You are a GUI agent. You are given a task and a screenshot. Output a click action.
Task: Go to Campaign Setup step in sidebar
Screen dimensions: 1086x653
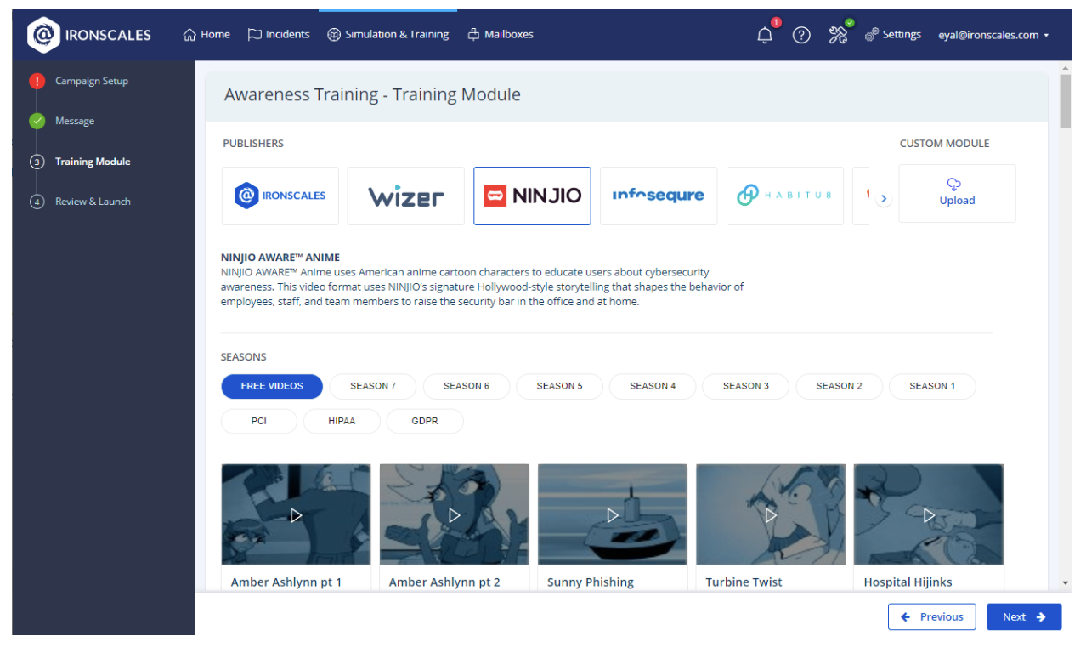click(92, 81)
